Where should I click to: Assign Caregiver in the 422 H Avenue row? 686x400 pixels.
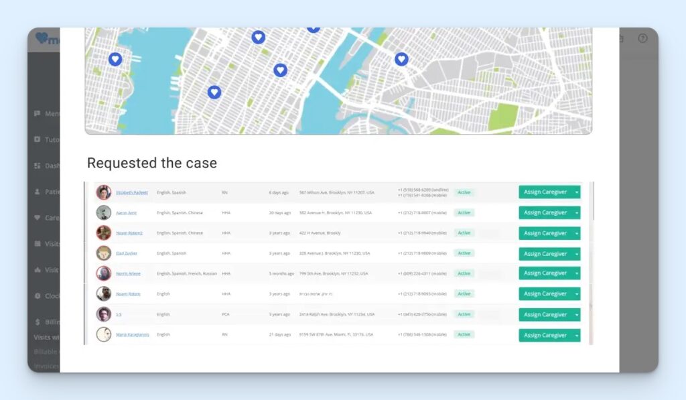click(x=545, y=233)
